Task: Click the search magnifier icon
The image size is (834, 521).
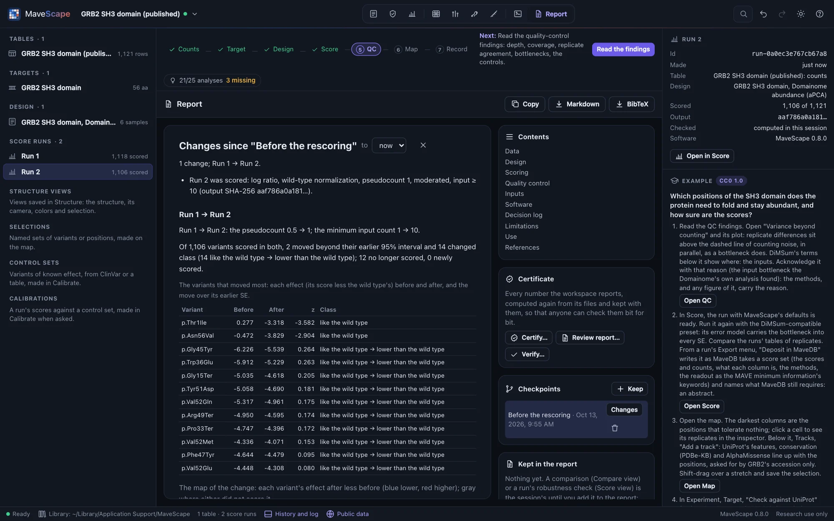Action: [743, 14]
